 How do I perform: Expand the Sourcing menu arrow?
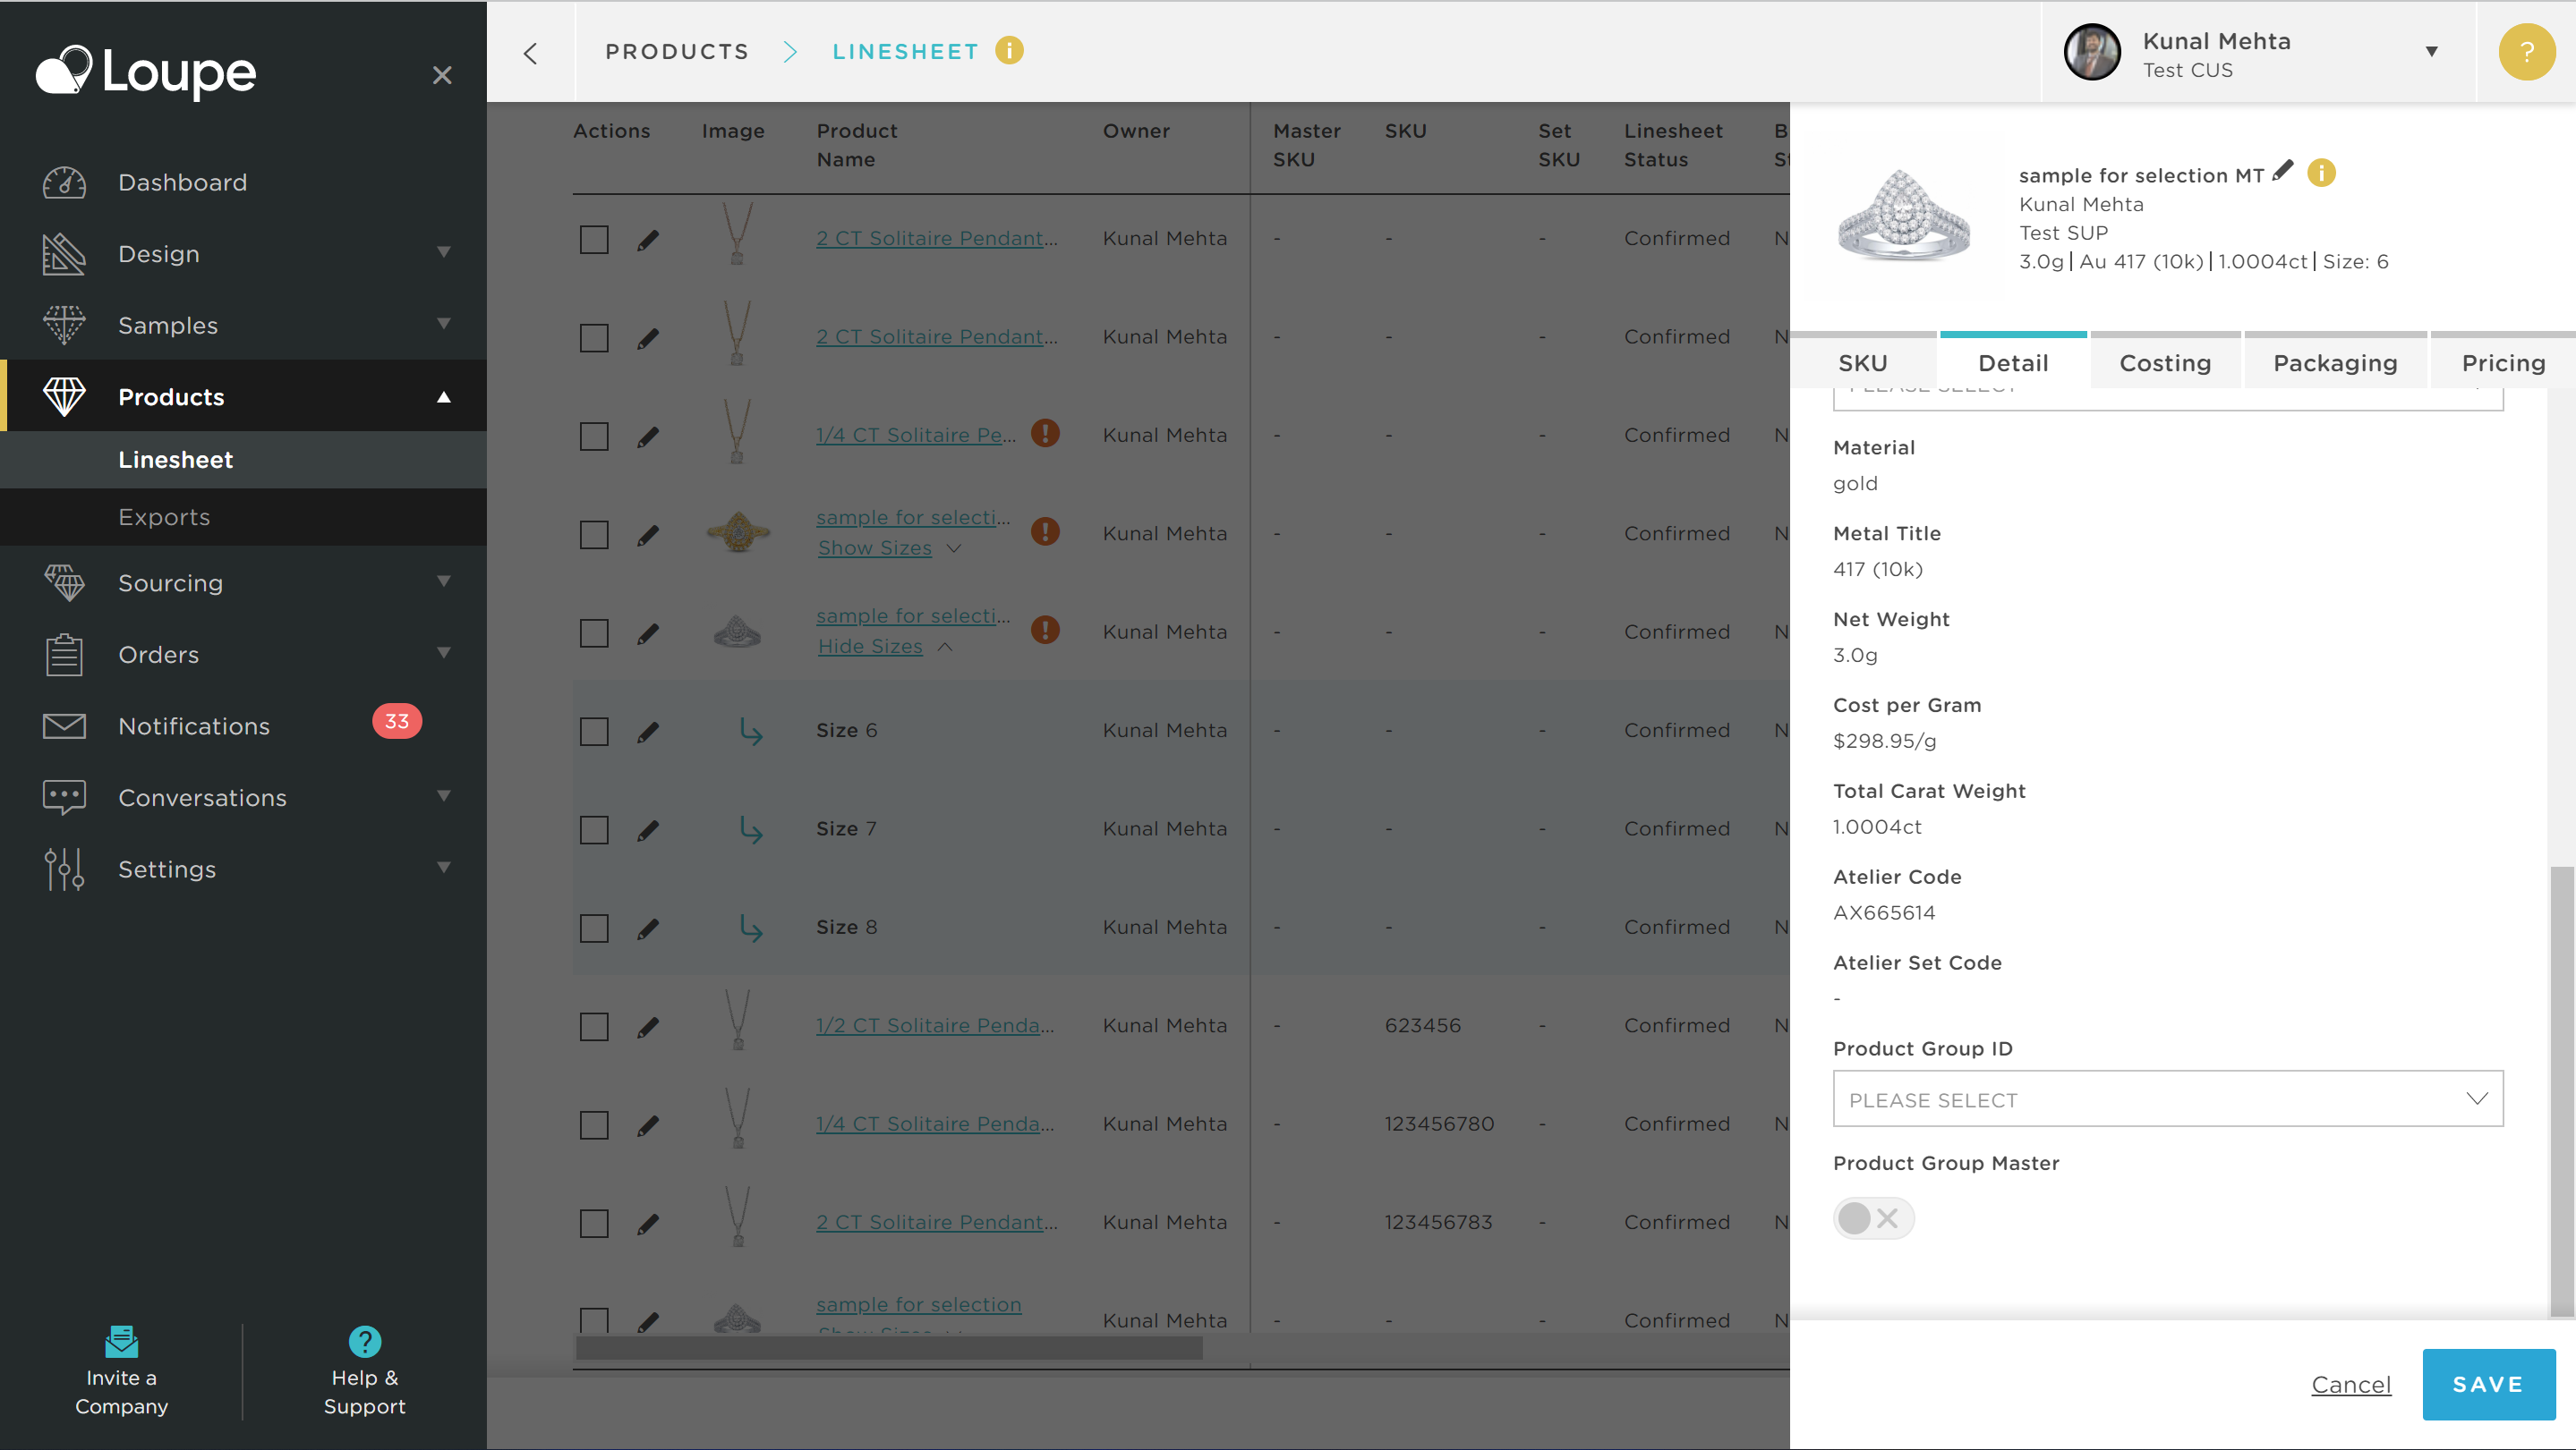(444, 581)
